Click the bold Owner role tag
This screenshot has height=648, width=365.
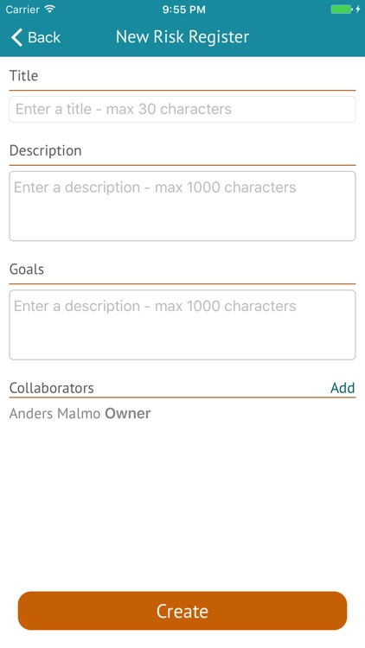(128, 413)
